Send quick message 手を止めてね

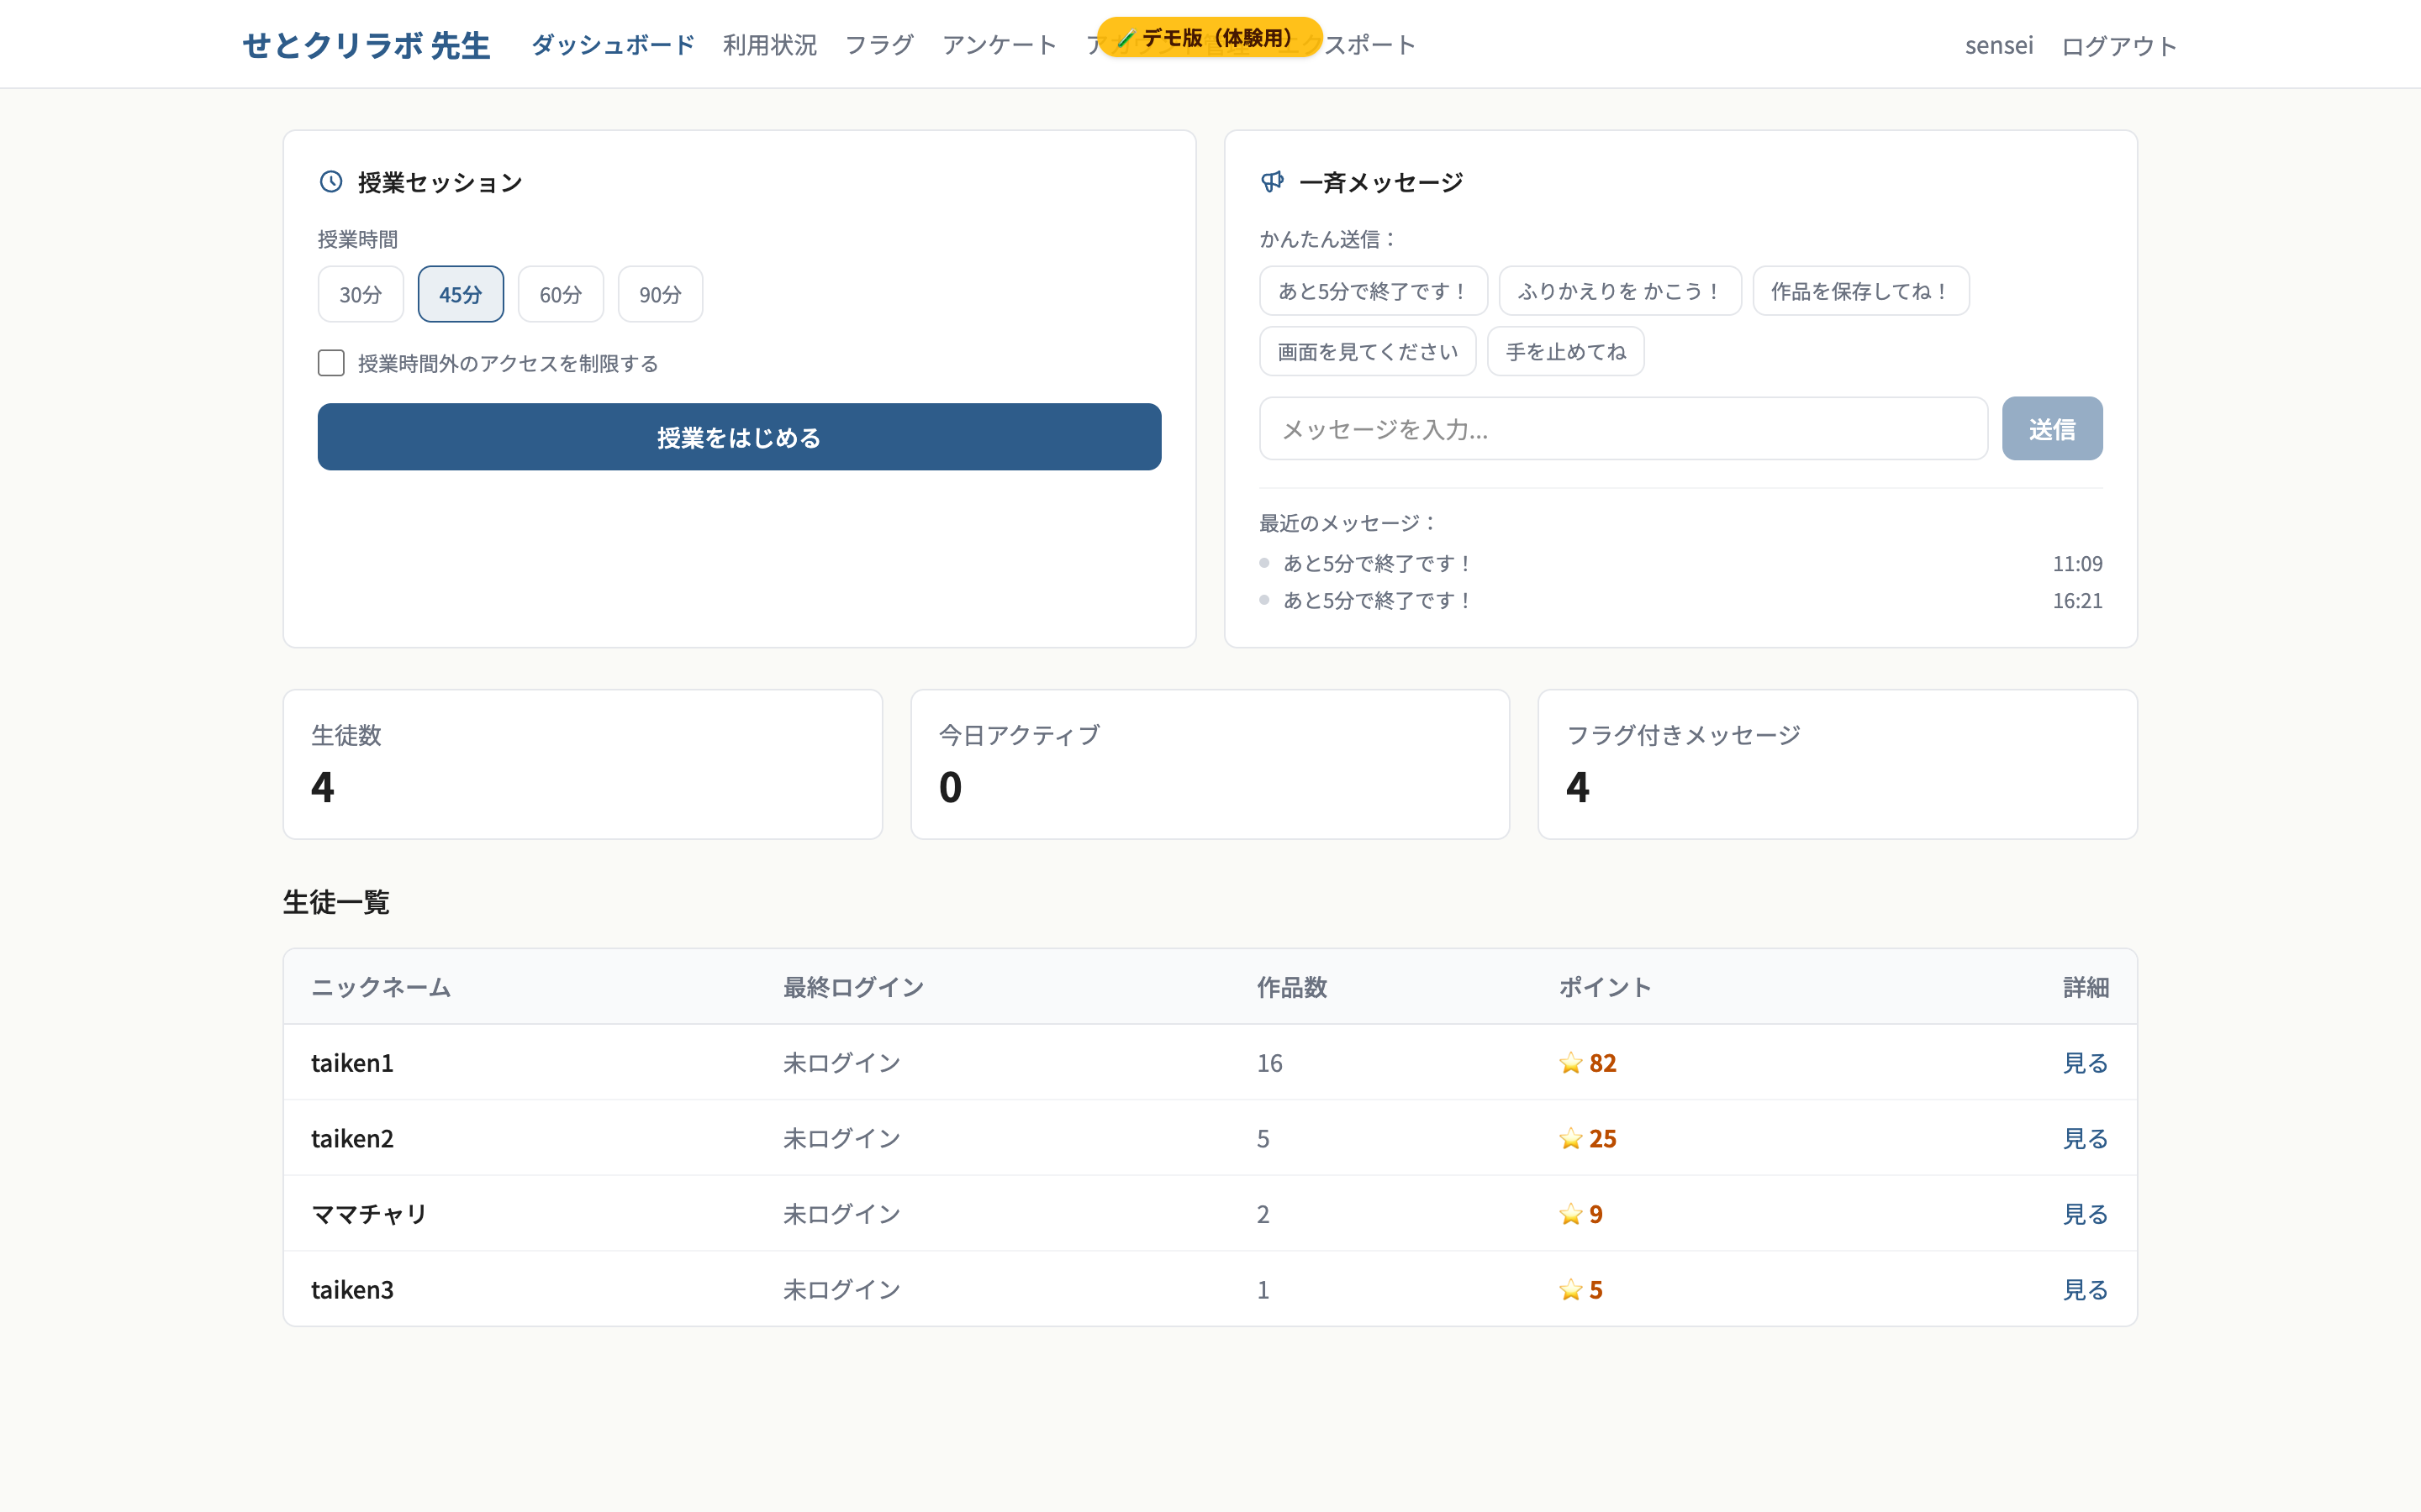click(1565, 351)
